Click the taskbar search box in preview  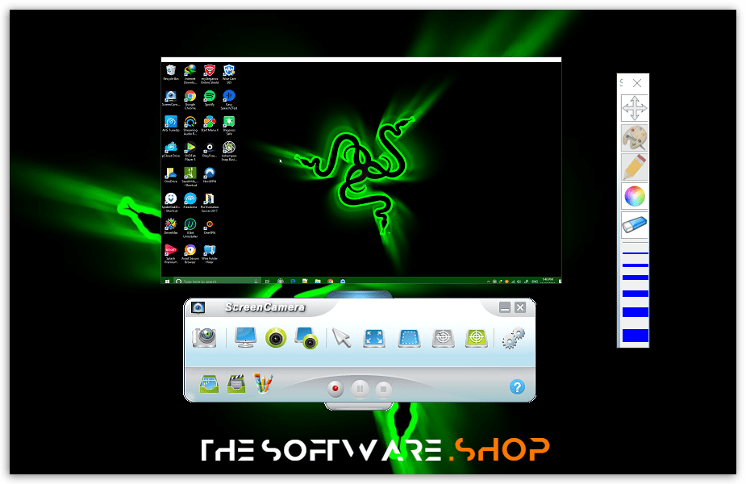pos(217,282)
